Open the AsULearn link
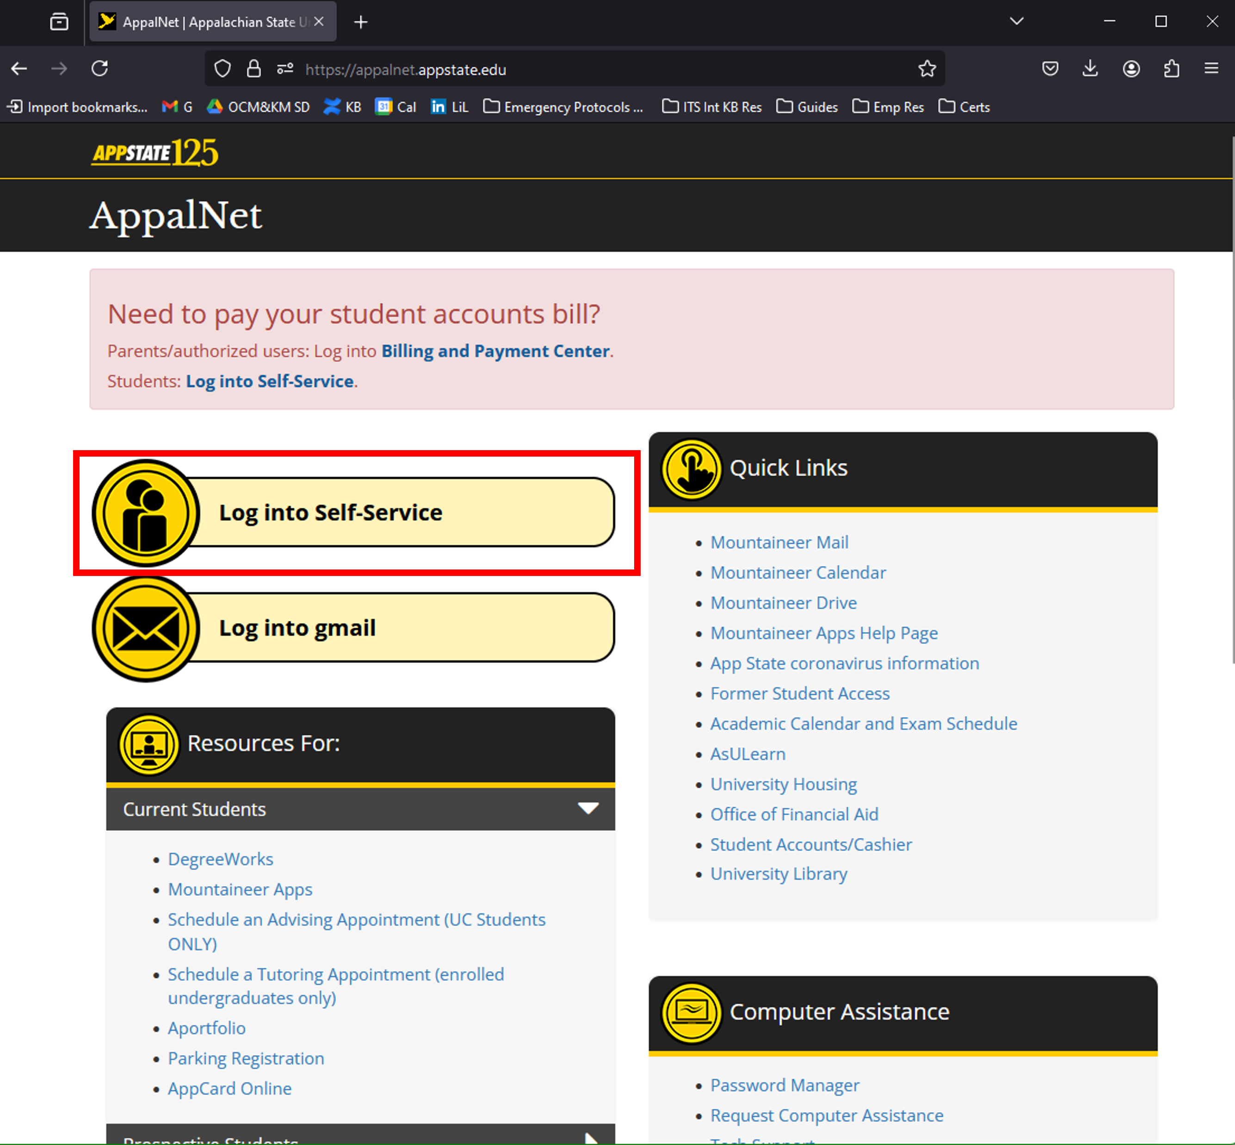The image size is (1235, 1145). pos(747,754)
